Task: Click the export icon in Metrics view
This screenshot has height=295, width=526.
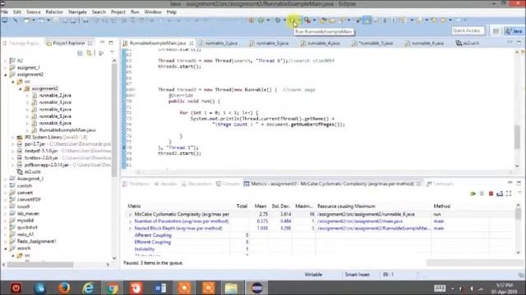Action: coord(500,193)
